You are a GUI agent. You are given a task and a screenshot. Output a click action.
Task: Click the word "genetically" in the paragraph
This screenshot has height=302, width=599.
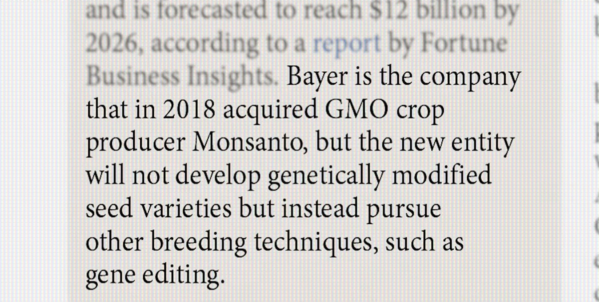(326, 177)
